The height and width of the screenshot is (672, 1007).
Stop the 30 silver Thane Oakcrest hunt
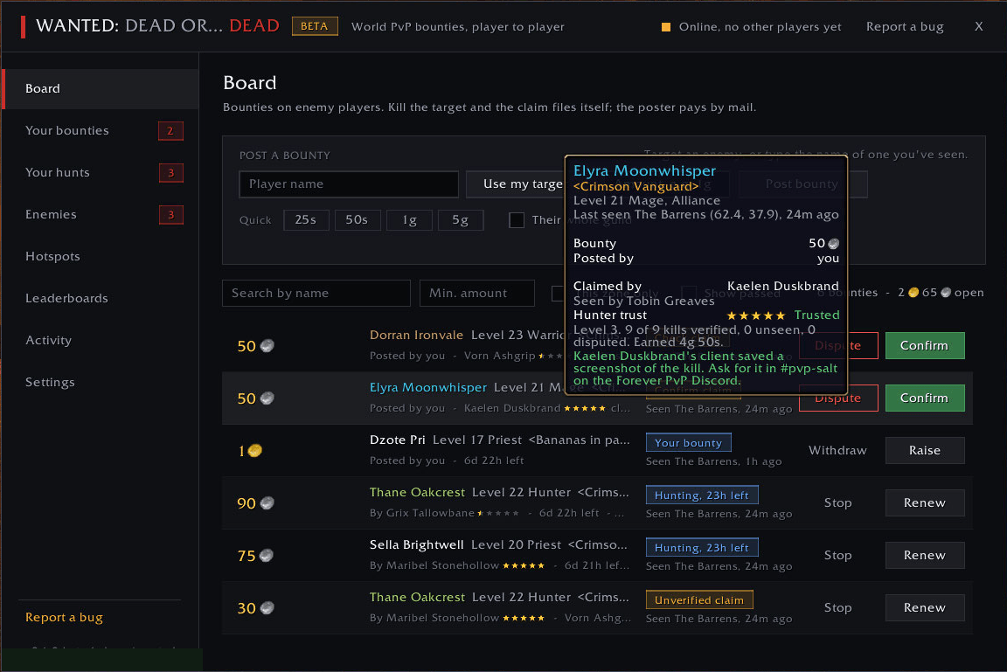(837, 608)
